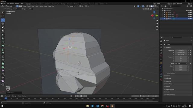The width and height of the screenshot is (193, 108).
Task: Switch to the Modeling workspace tab
Action: click(x=34, y=4)
